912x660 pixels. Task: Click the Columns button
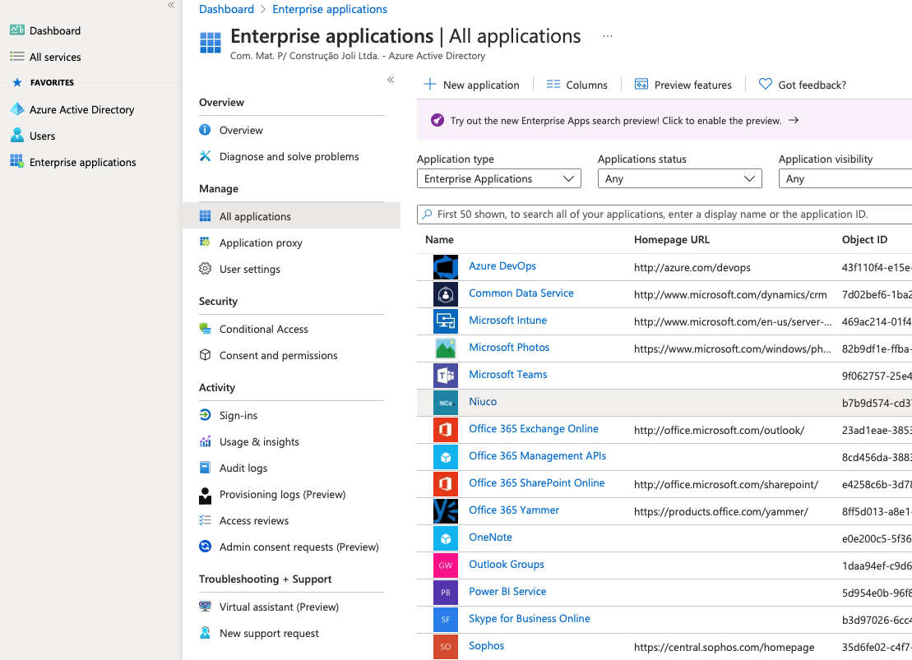coord(577,85)
